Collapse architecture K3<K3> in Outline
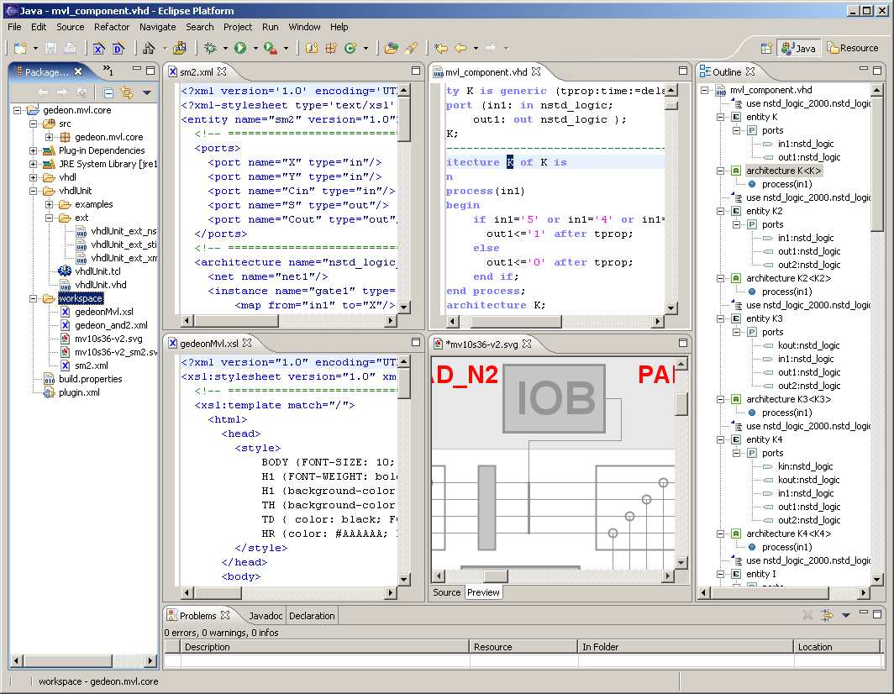The width and height of the screenshot is (894, 694). [721, 399]
